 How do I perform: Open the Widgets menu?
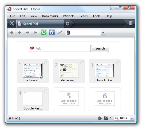pyautogui.click(x=69, y=16)
